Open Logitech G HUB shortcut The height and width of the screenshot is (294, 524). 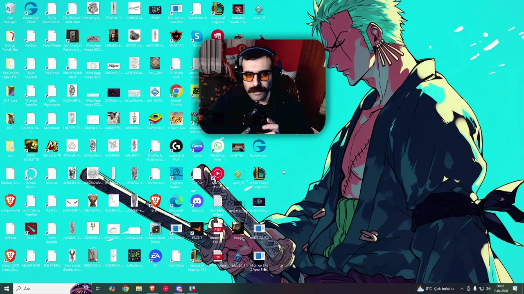176,150
